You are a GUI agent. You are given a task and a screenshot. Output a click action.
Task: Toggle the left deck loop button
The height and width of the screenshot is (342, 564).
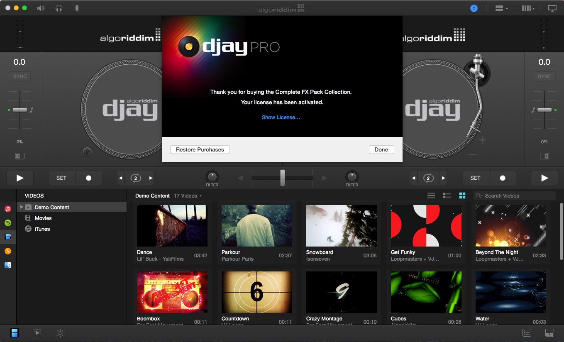(x=136, y=178)
